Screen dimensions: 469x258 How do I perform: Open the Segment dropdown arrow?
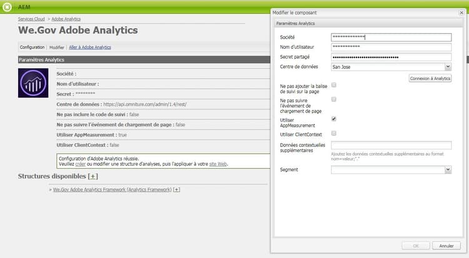coord(448,169)
